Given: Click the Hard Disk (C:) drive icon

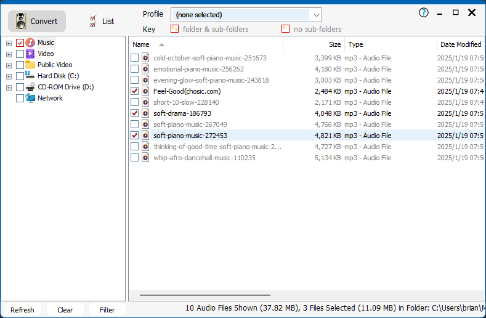Looking at the screenshot, I should pyautogui.click(x=30, y=76).
